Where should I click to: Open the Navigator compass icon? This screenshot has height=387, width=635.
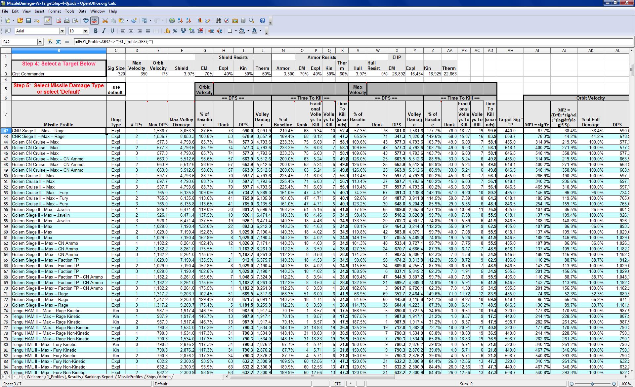[227, 21]
